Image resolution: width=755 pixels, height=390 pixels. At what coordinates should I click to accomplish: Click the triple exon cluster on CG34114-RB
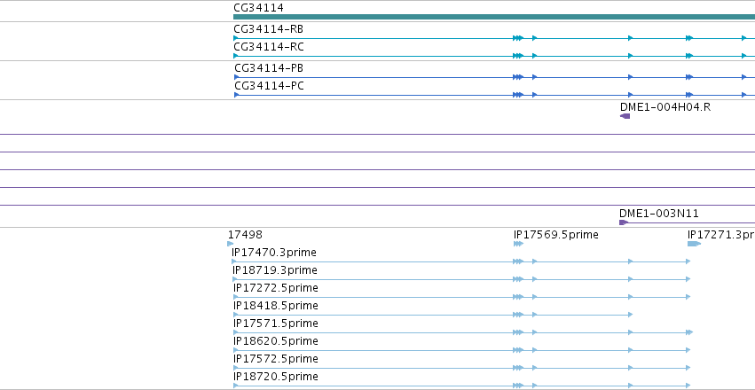click(x=518, y=38)
